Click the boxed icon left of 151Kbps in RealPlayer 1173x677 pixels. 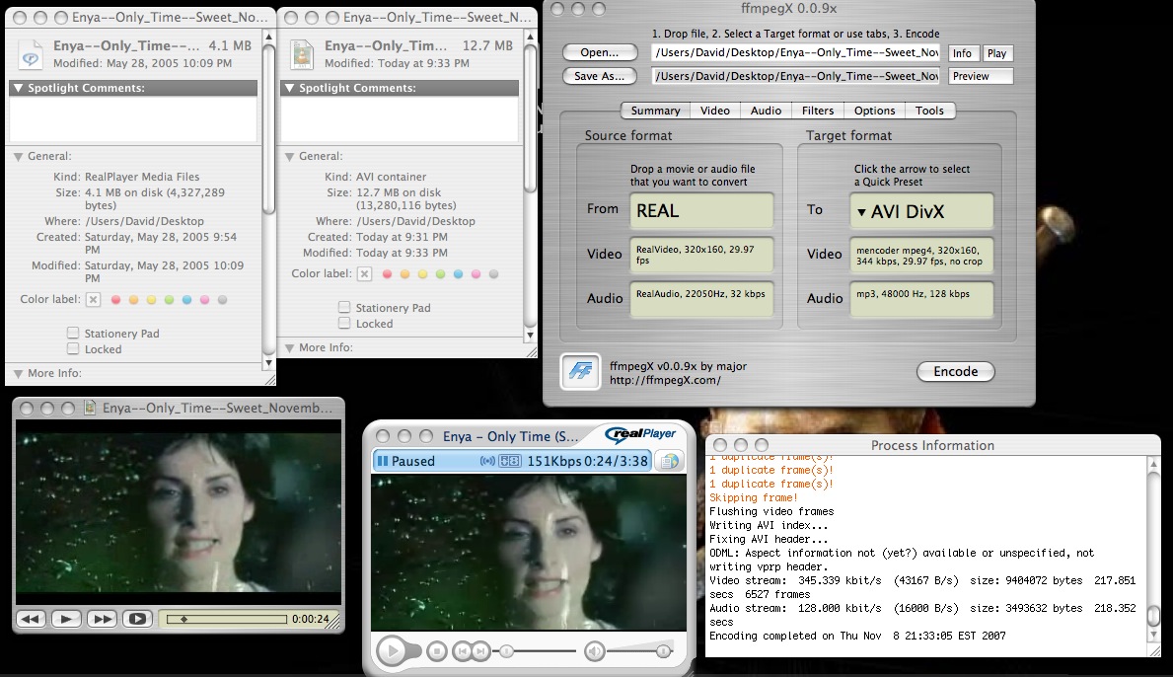[x=510, y=461]
